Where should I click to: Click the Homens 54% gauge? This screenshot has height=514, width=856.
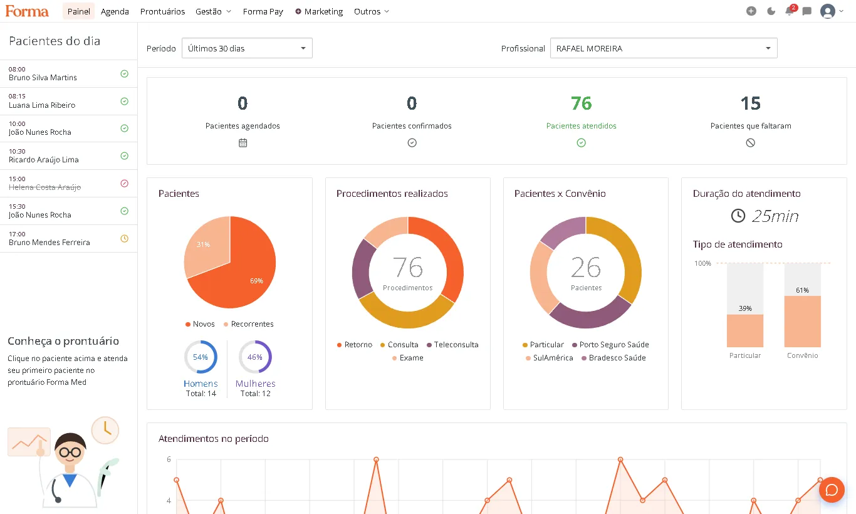tap(201, 357)
